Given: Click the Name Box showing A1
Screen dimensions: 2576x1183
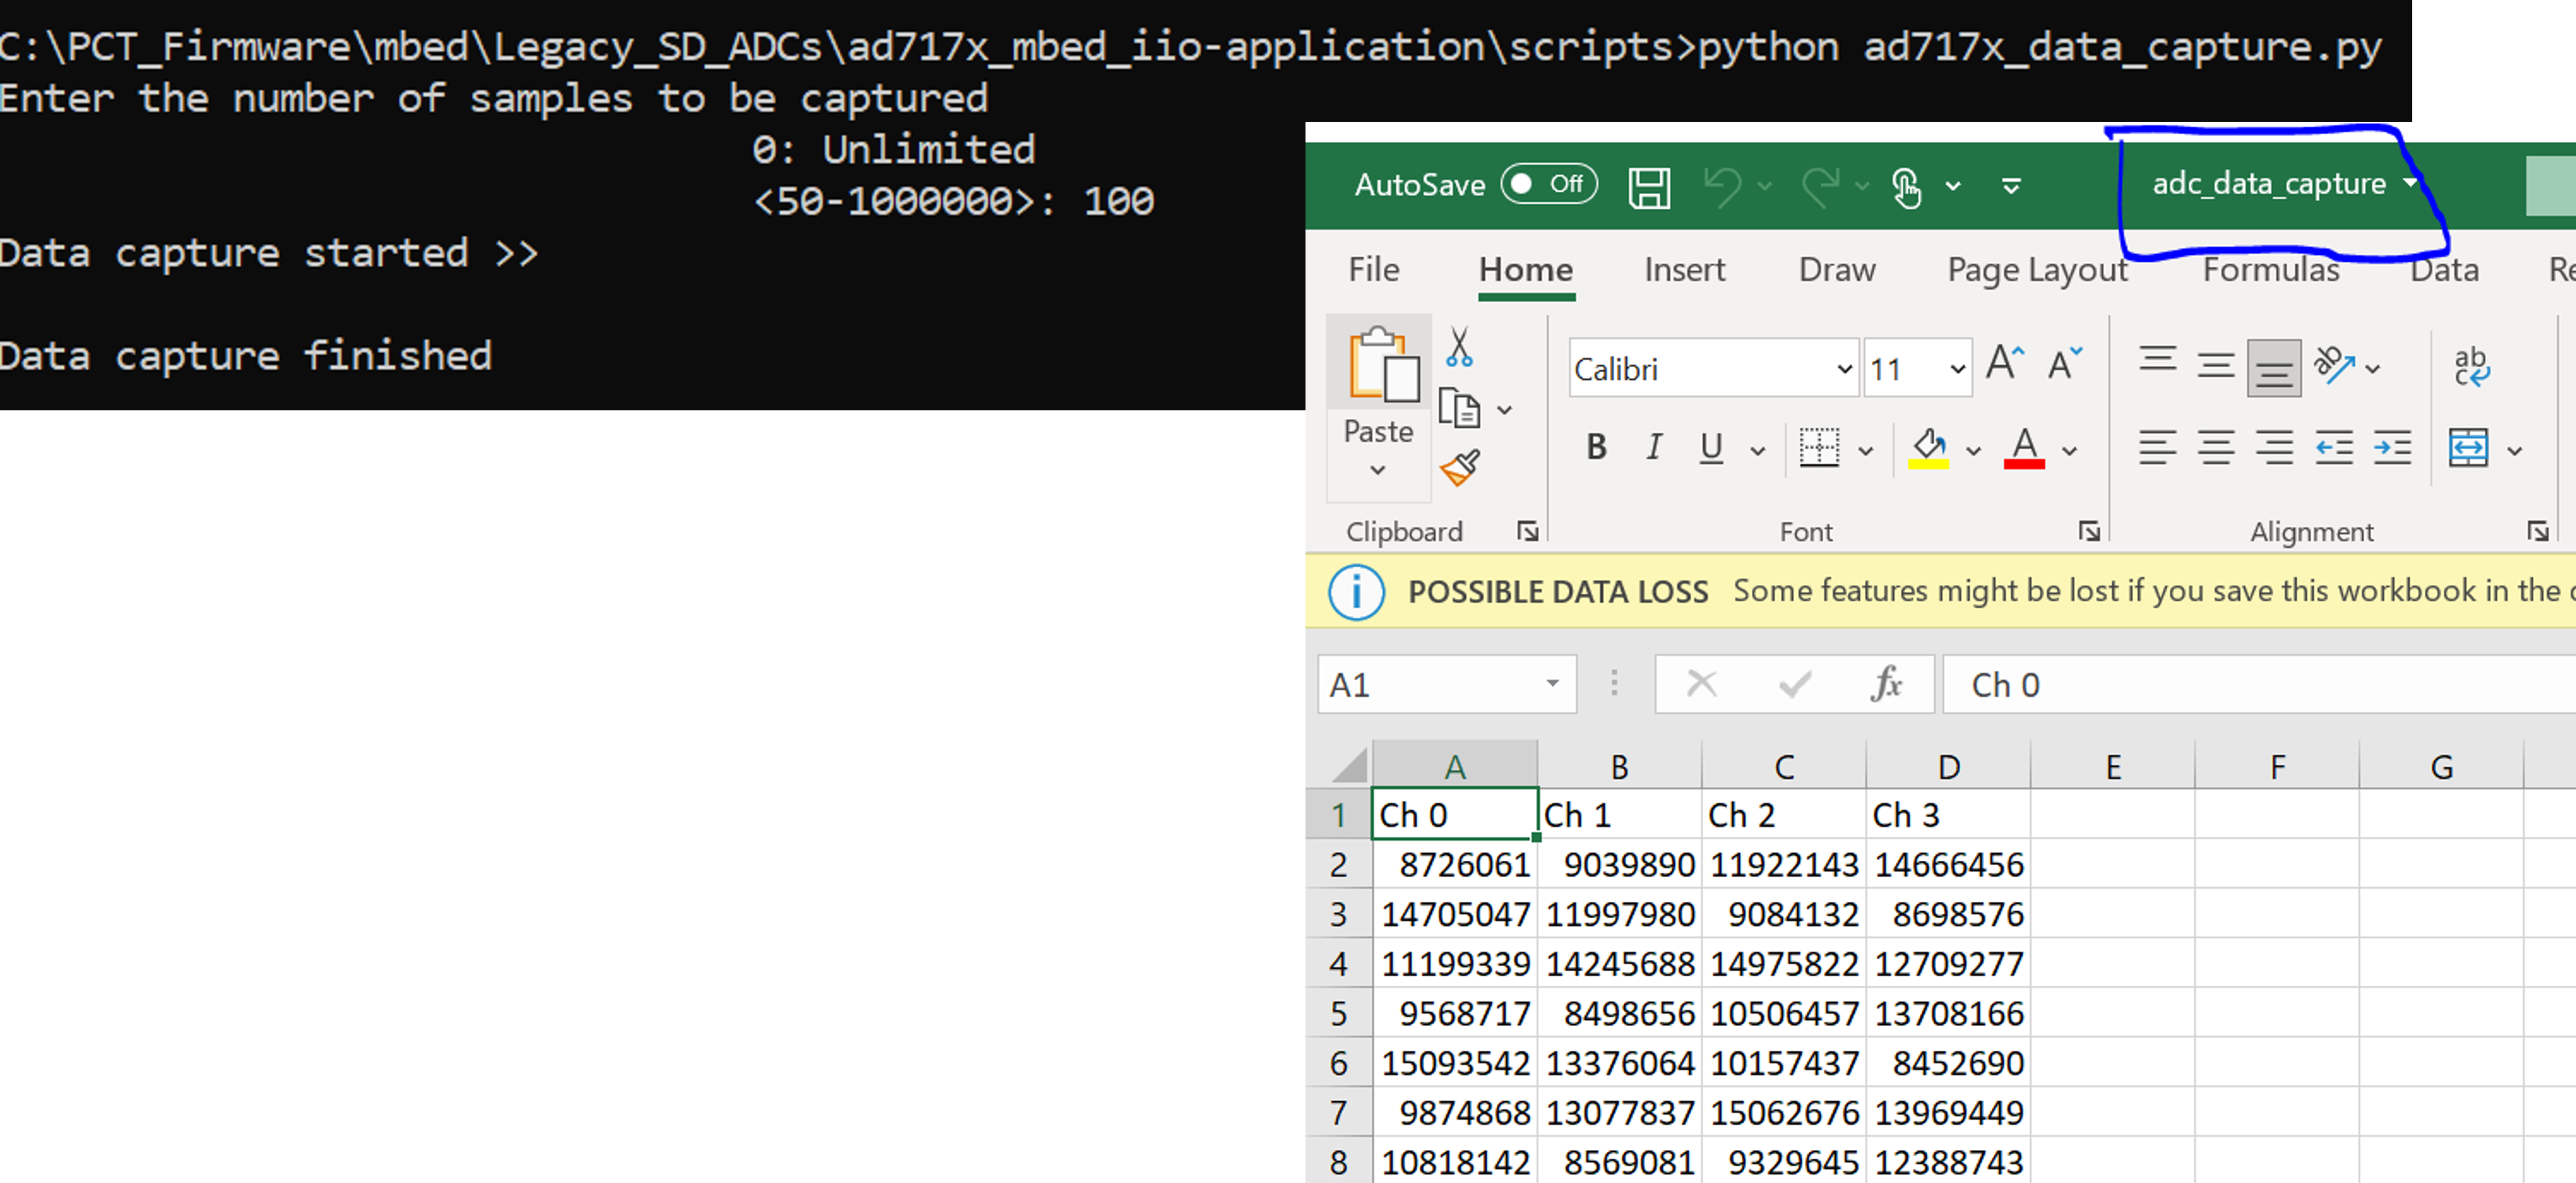Looking at the screenshot, I should 1446,685.
